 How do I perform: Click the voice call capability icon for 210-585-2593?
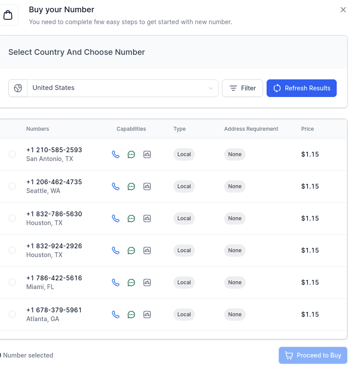[116, 154]
